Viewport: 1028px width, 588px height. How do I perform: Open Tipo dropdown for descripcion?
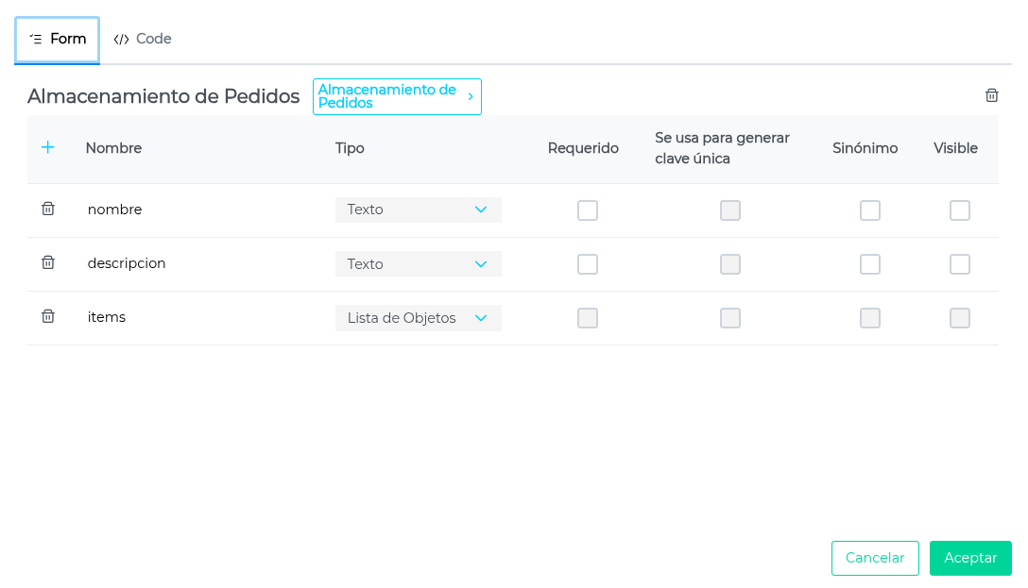(x=418, y=264)
